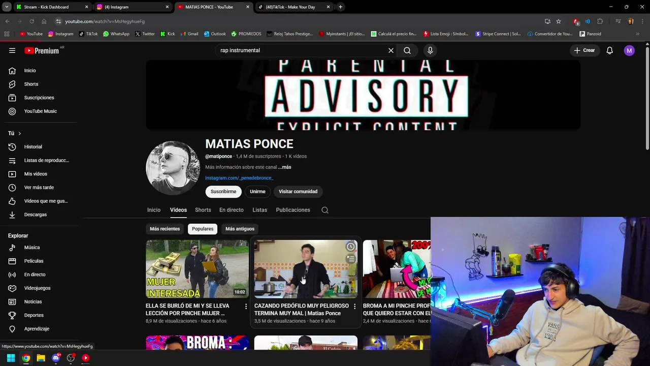Select the Más recientes filter chip
The width and height of the screenshot is (650, 366).
click(165, 229)
